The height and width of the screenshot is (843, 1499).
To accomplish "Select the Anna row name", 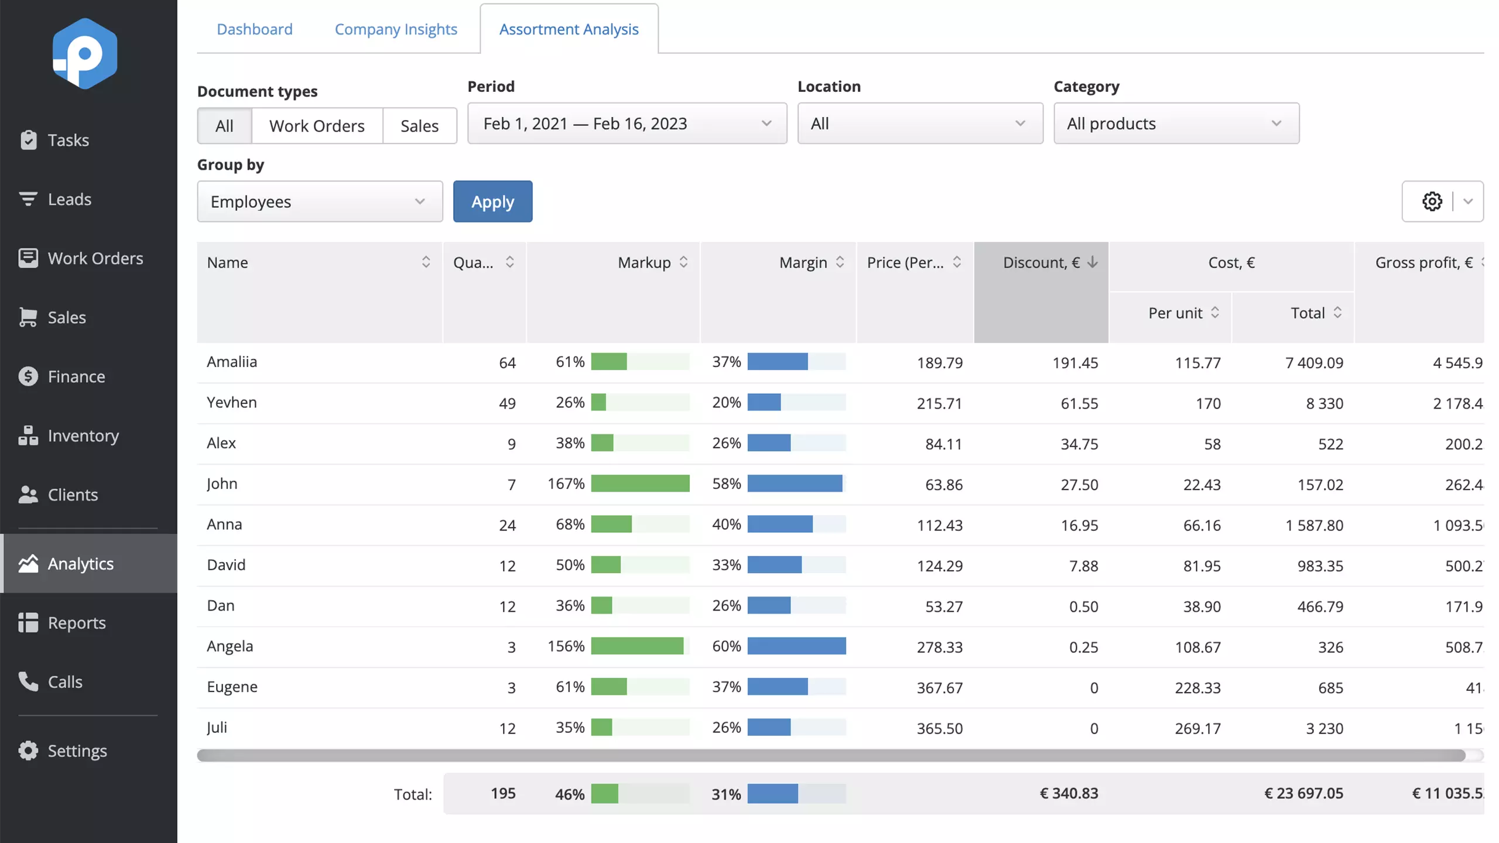I will coord(224,524).
